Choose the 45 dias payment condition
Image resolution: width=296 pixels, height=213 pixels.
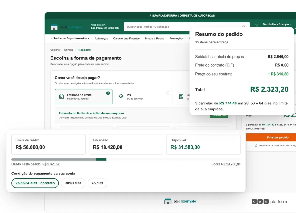click(x=97, y=183)
